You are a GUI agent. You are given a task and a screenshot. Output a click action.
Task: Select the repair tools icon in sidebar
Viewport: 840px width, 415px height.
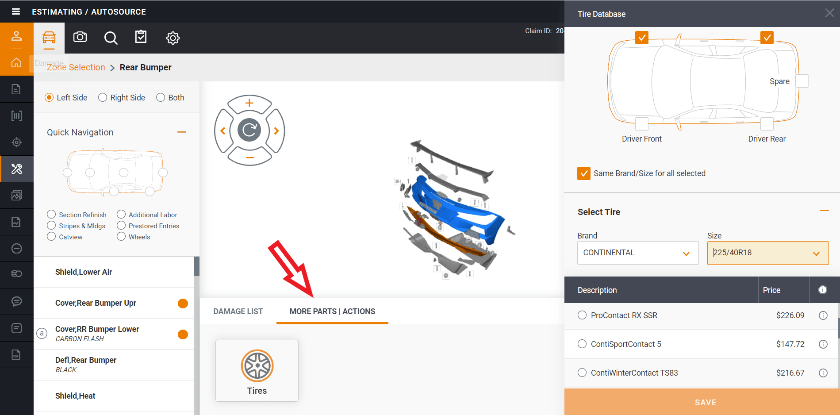coord(16,169)
